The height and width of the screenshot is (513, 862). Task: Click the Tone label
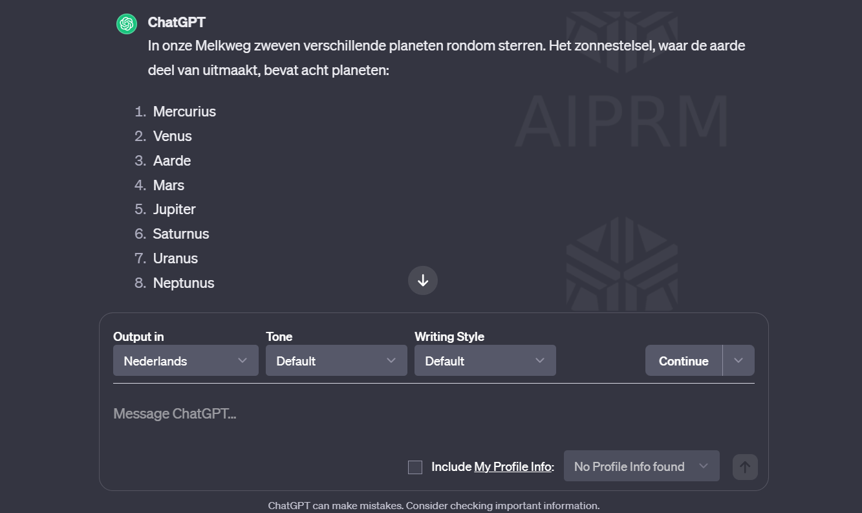point(279,336)
